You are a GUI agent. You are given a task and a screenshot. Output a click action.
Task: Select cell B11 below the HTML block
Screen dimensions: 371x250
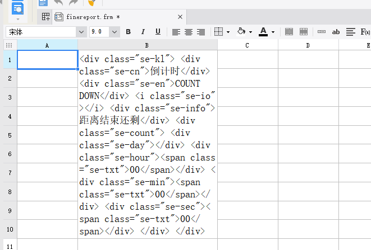pyautogui.click(x=148, y=244)
